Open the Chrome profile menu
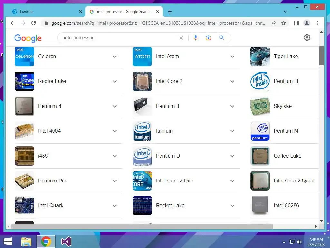The width and height of the screenshot is (330, 248). pyautogui.click(x=307, y=23)
